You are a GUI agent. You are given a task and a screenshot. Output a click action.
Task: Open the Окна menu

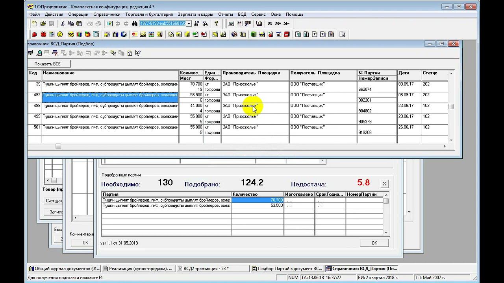(x=276, y=14)
